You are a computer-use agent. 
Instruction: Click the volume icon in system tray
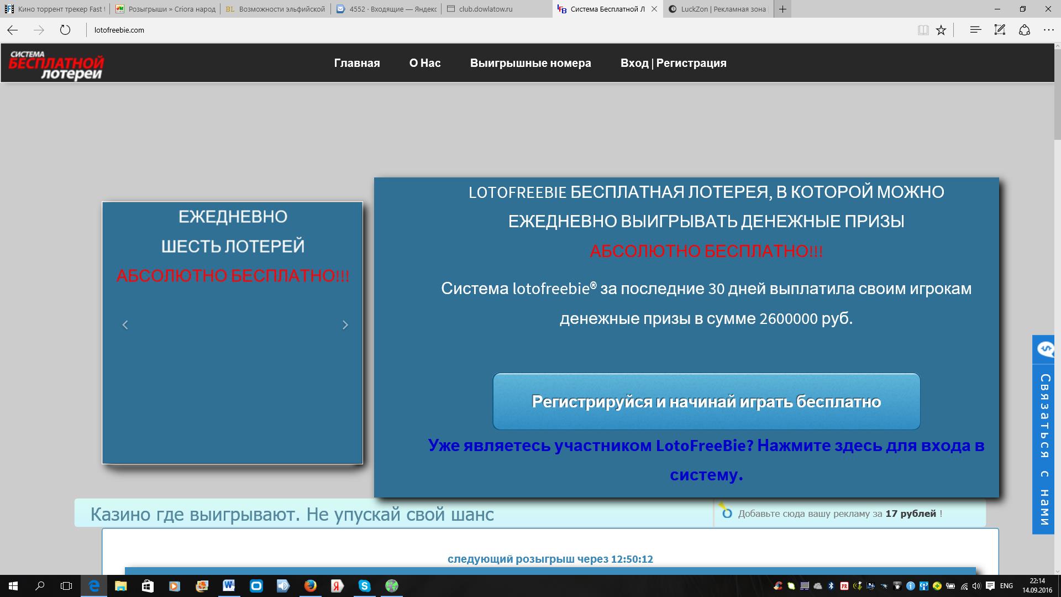point(977,586)
